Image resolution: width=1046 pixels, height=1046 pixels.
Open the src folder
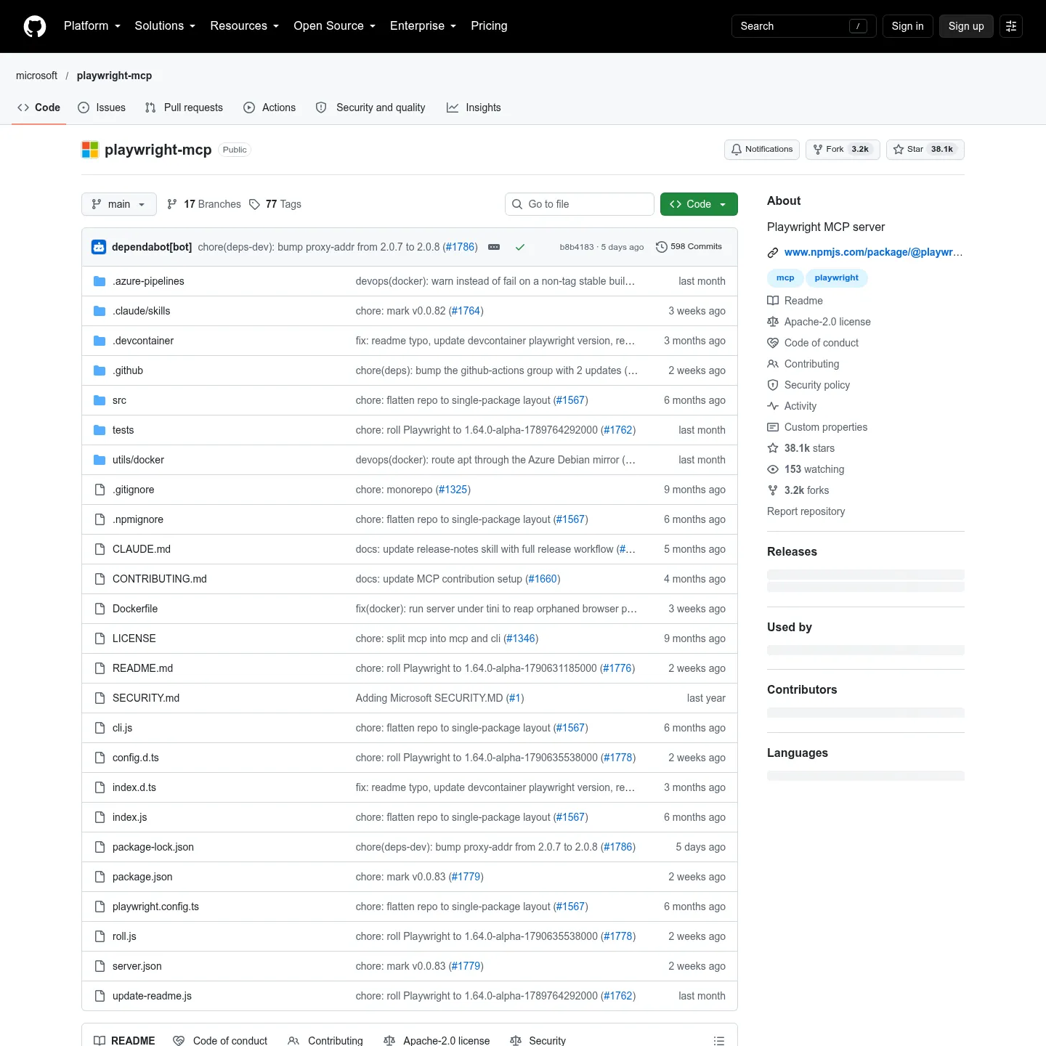tap(119, 400)
